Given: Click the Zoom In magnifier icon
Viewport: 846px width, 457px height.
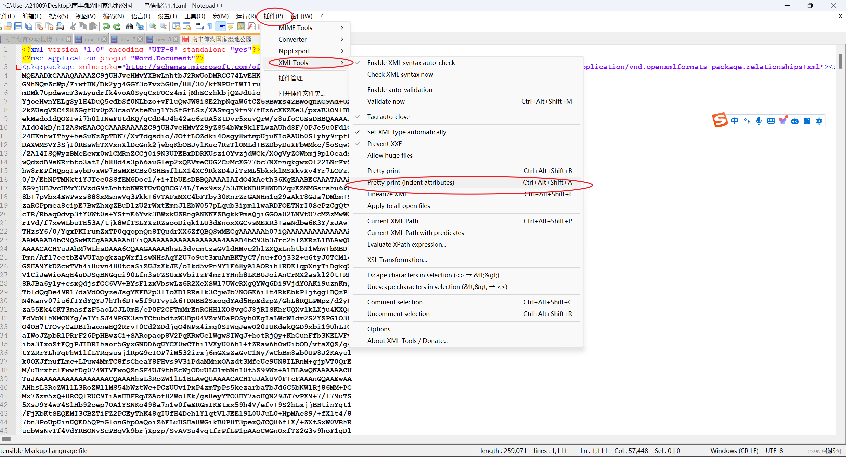Looking at the screenshot, I should pyautogui.click(x=153, y=27).
